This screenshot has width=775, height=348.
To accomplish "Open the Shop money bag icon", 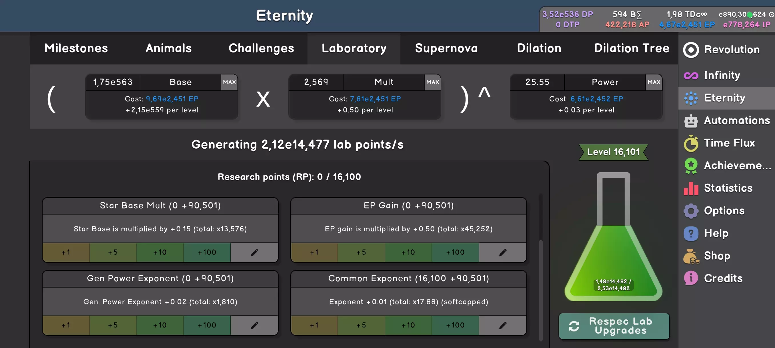I will click(691, 256).
